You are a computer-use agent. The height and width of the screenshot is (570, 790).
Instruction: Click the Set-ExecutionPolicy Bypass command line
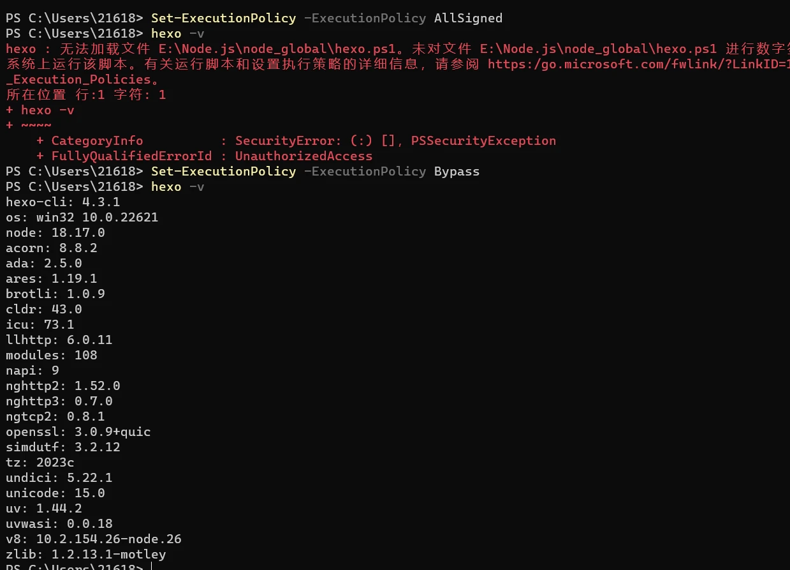(x=243, y=171)
